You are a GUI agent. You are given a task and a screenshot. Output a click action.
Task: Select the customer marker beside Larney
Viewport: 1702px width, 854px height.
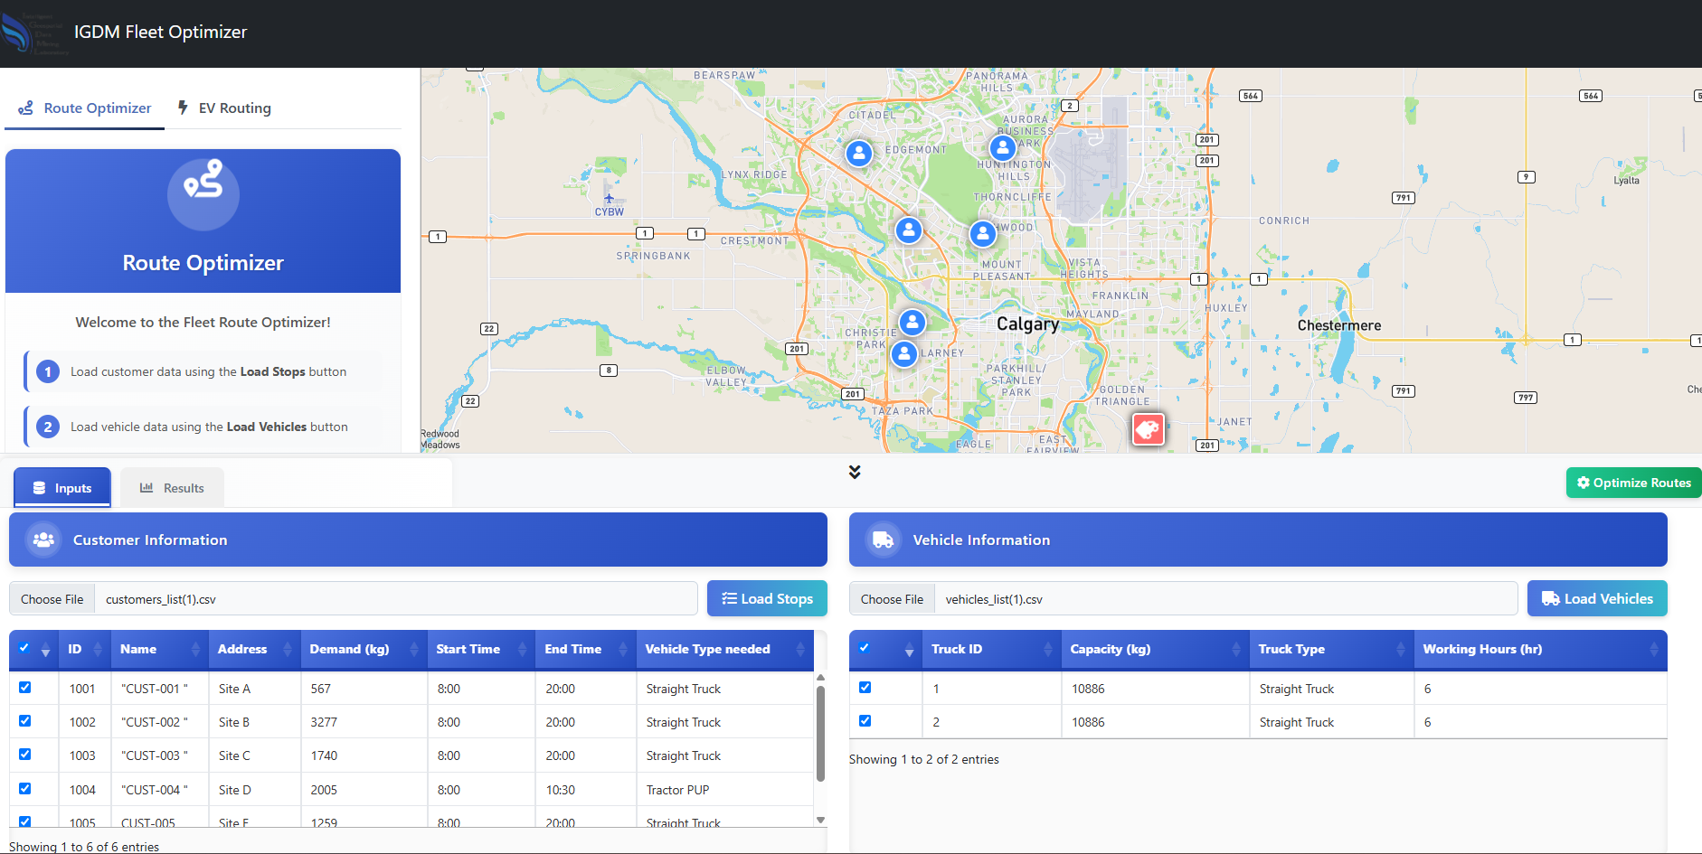click(x=904, y=353)
